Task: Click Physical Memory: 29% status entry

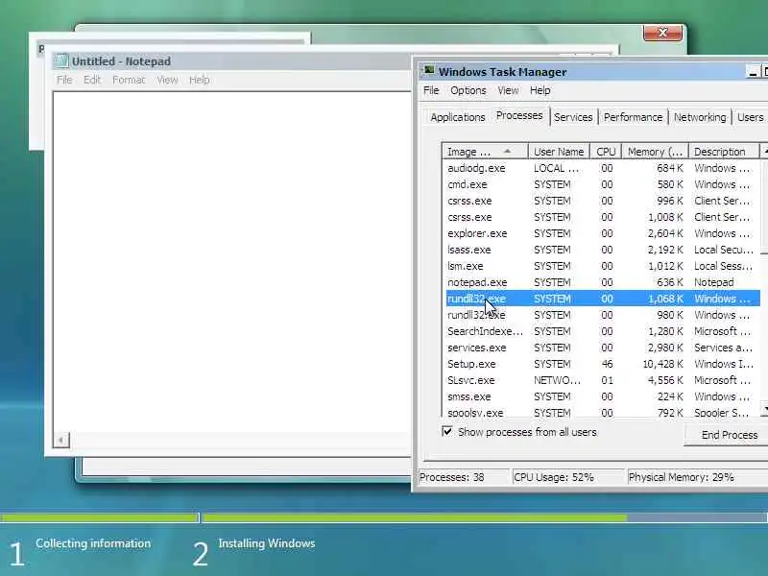Action: [x=698, y=477]
